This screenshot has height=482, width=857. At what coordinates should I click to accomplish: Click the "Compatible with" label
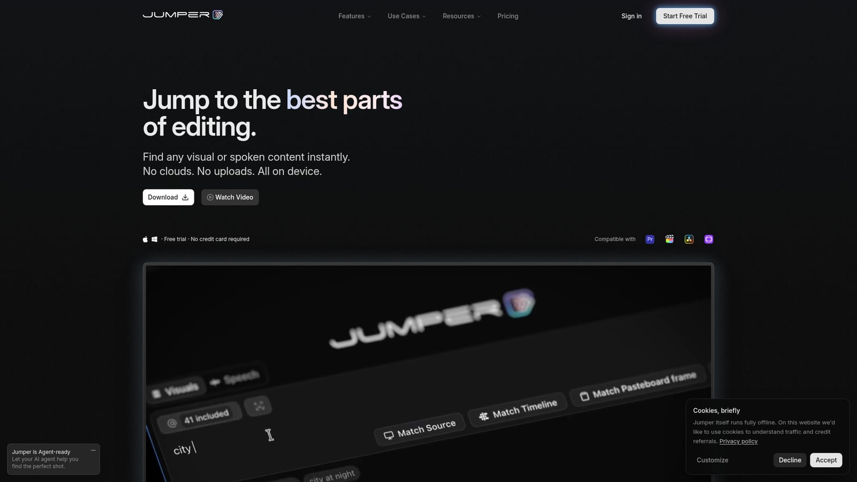coord(615,239)
